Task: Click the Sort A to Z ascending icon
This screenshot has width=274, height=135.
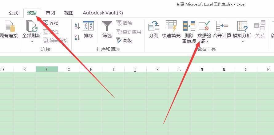Action: click(x=77, y=26)
